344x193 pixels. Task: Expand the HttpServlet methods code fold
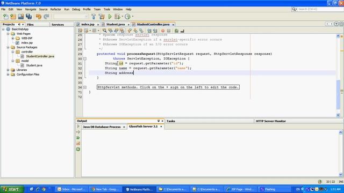85,87
